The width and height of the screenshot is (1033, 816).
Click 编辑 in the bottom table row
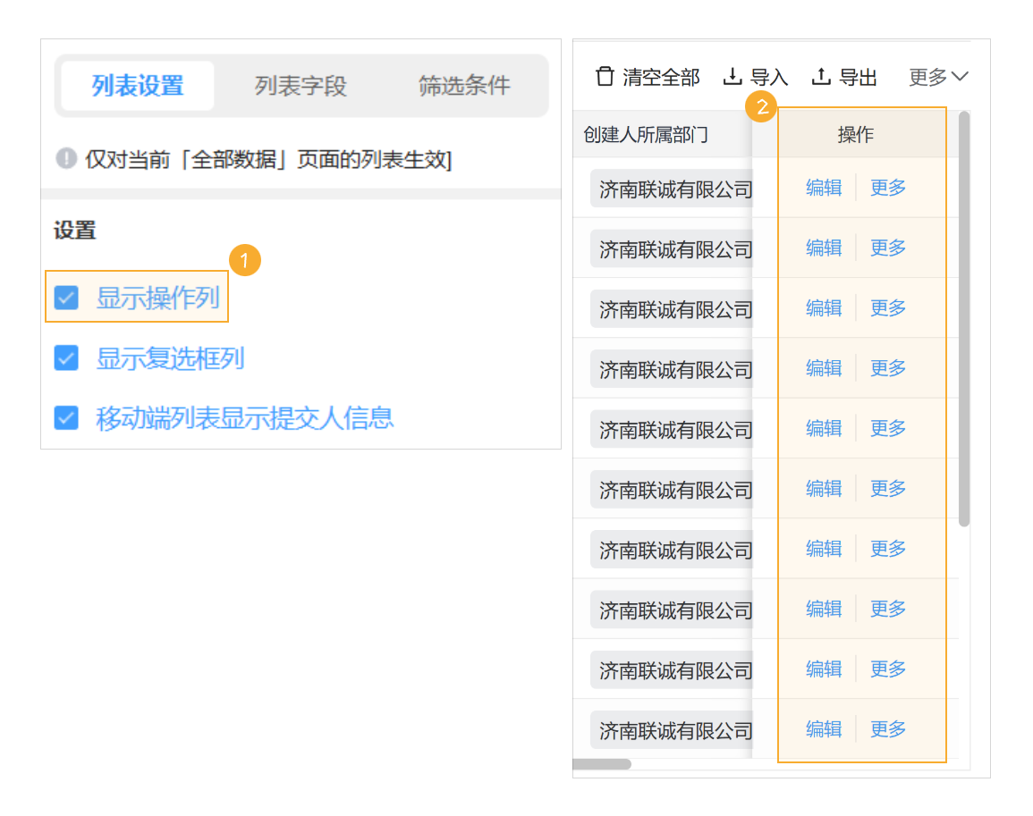coord(822,728)
